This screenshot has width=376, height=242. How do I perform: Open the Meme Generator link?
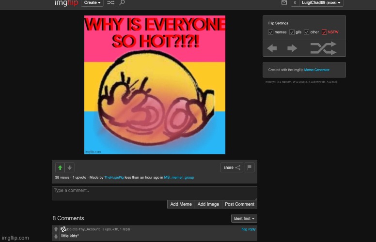pos(316,70)
